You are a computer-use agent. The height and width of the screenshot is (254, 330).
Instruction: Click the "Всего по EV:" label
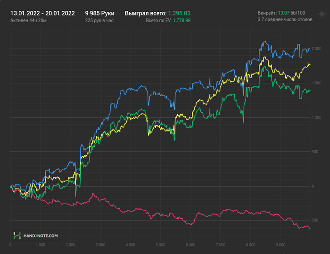click(159, 21)
